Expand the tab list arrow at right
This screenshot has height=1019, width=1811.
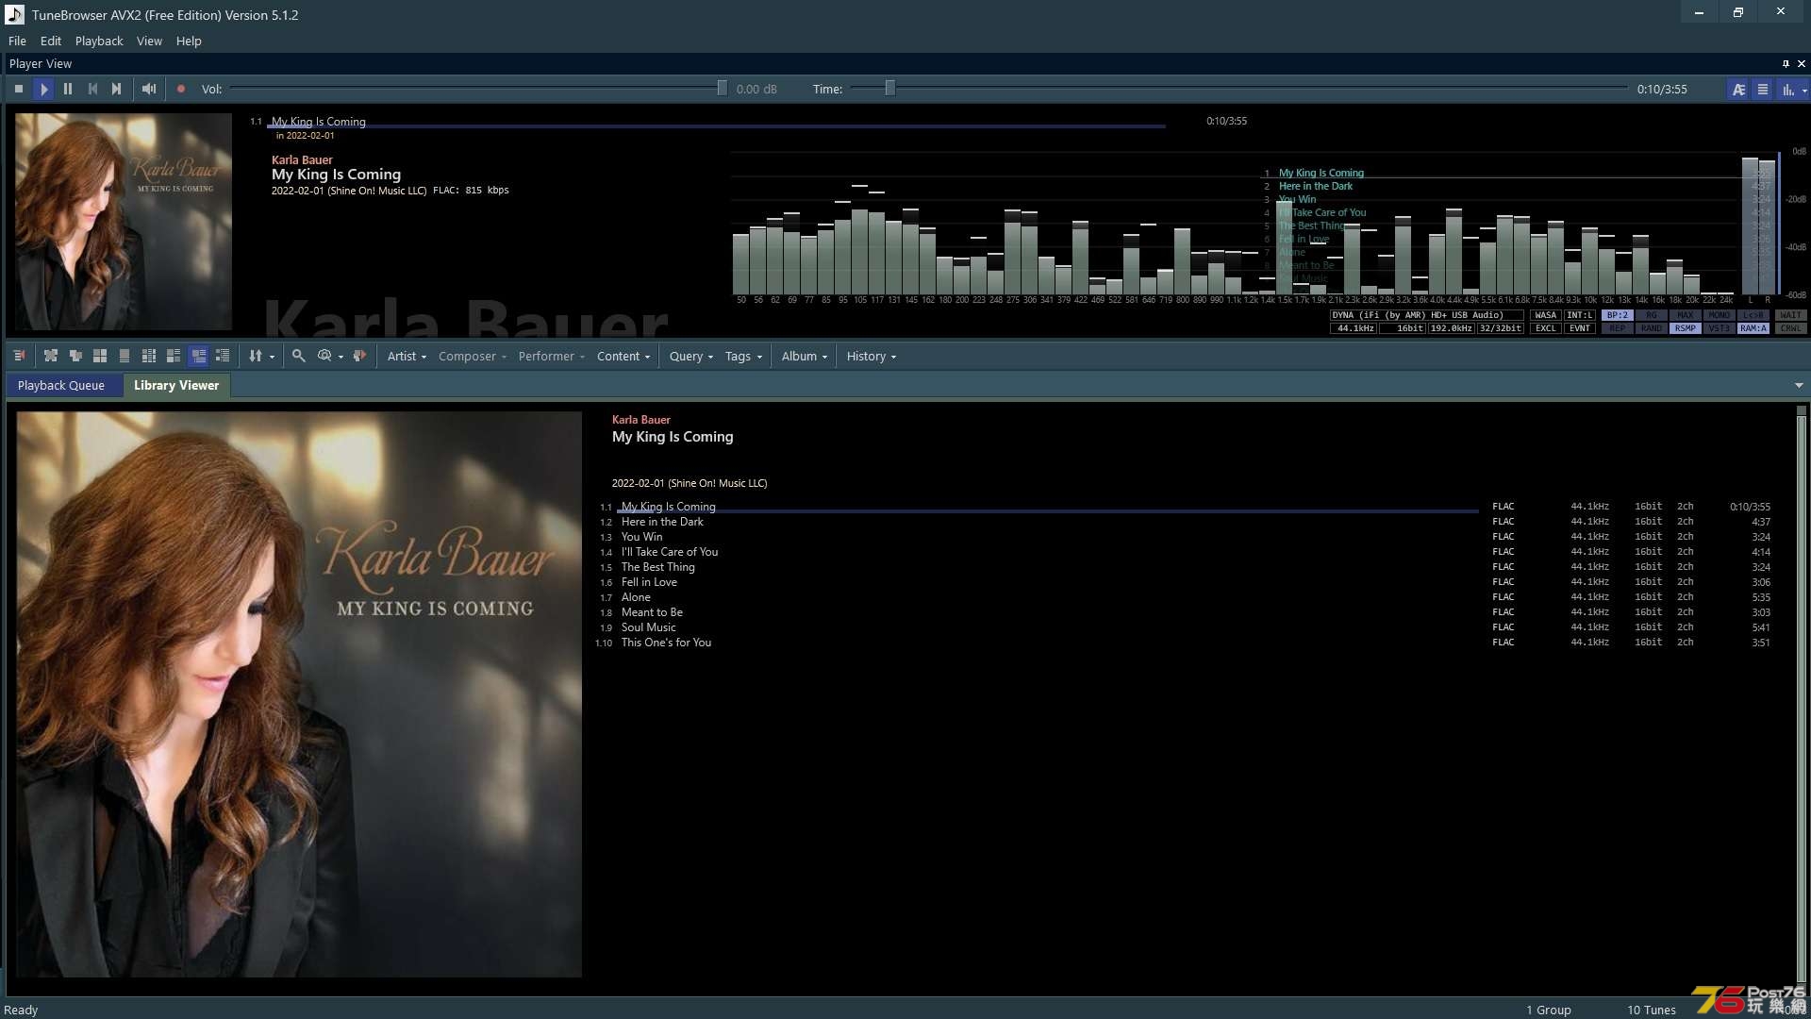[x=1799, y=385]
